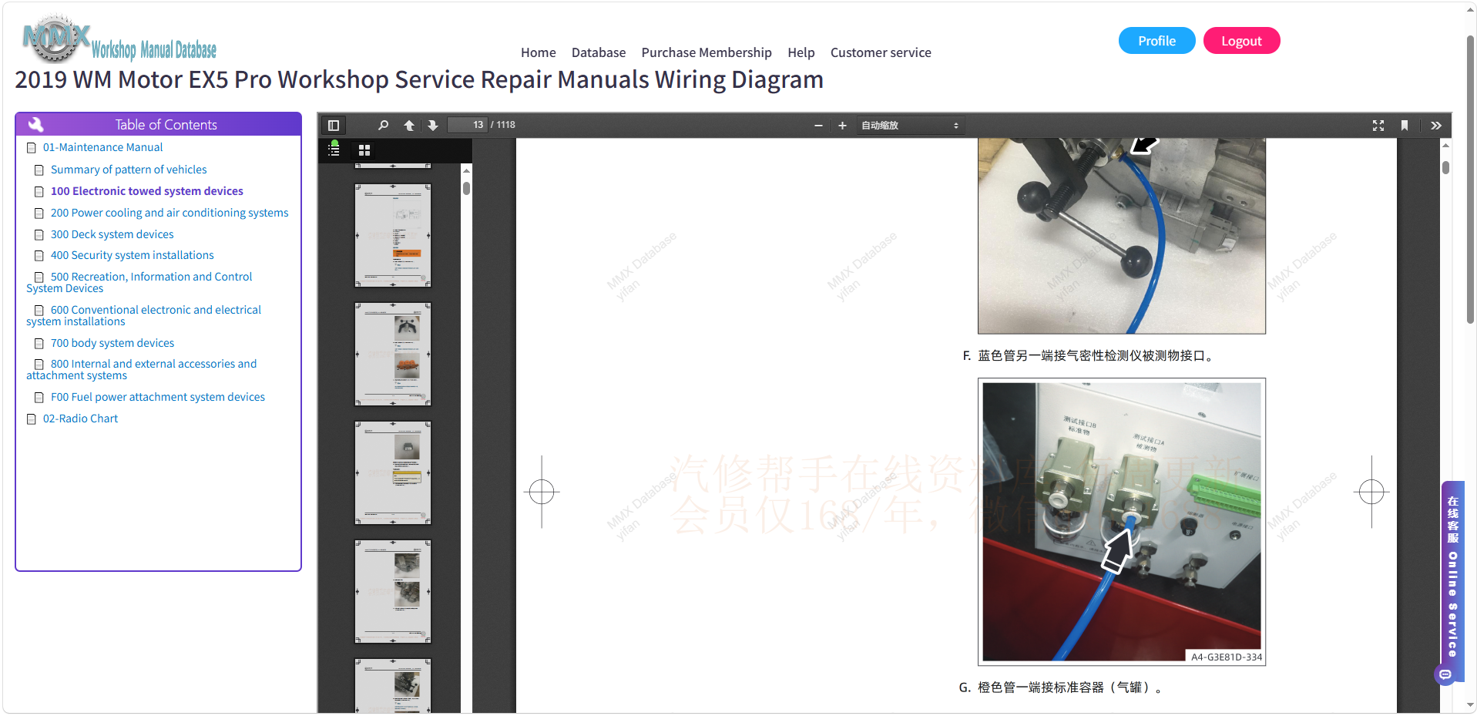Click the PDF scrollbar up arrow
Screen dimensions: 1477x716
pyautogui.click(x=1445, y=145)
